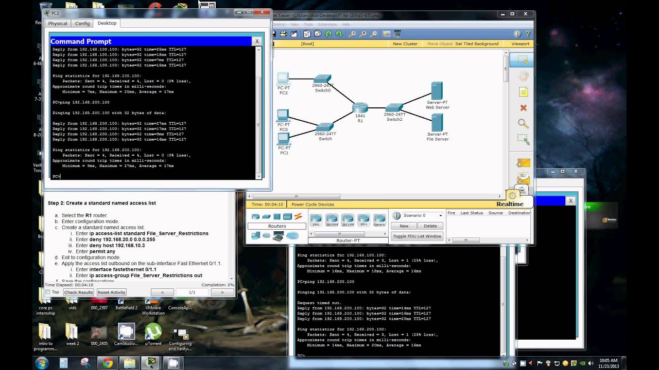Click the New scenario button
The width and height of the screenshot is (659, 370).
coord(404,226)
